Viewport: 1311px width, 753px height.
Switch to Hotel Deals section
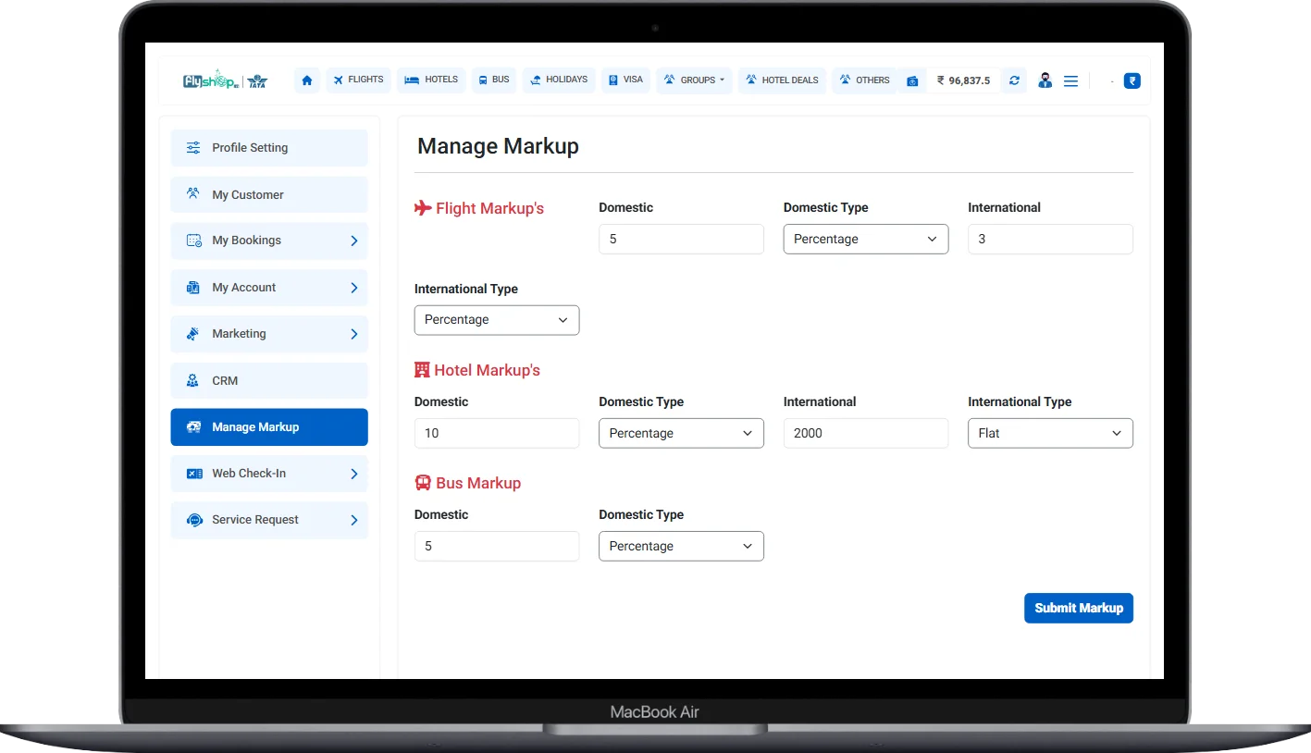pyautogui.click(x=781, y=80)
